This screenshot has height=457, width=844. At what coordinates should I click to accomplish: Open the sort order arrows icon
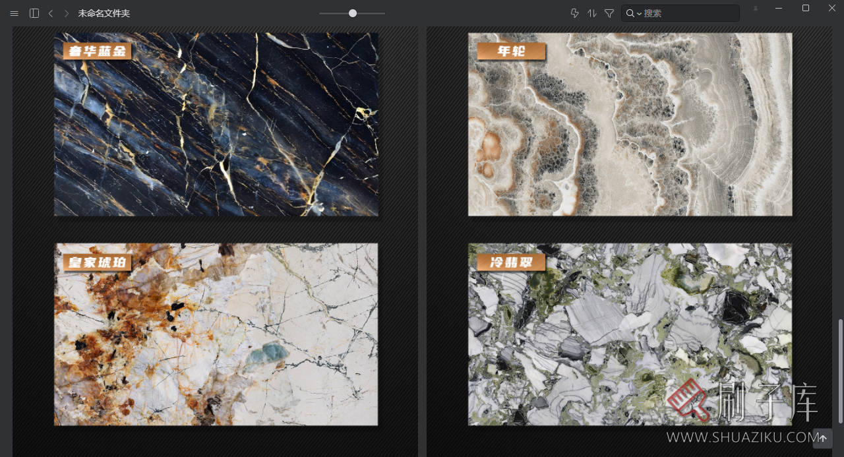pos(592,13)
